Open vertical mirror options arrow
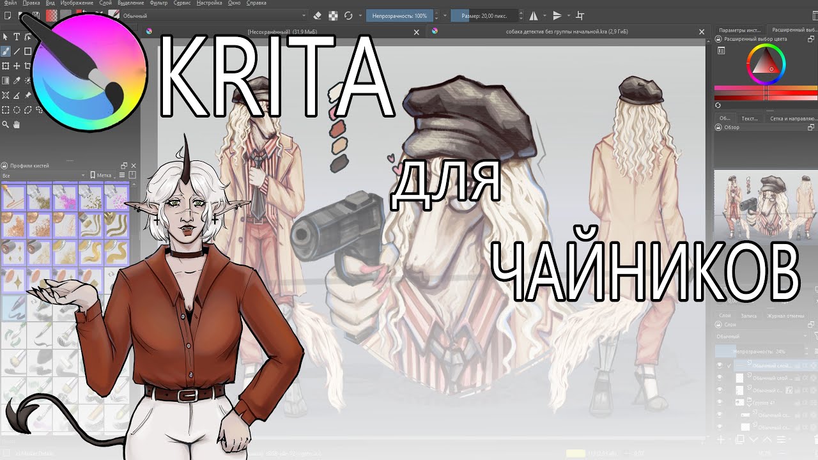The width and height of the screenshot is (818, 460). point(568,15)
